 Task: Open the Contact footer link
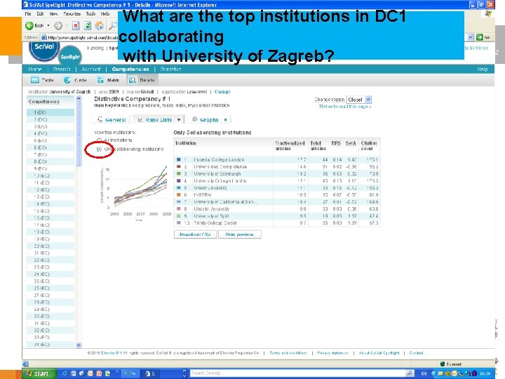pyautogui.click(x=416, y=353)
